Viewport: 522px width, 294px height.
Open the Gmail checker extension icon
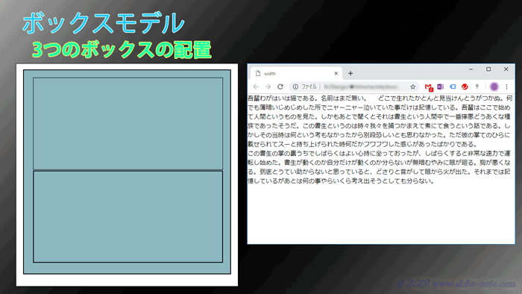(429, 87)
